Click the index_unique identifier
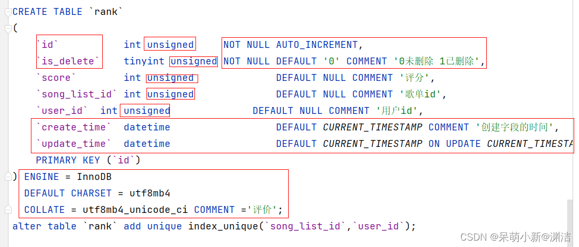579x247 pixels. pyautogui.click(x=223, y=226)
